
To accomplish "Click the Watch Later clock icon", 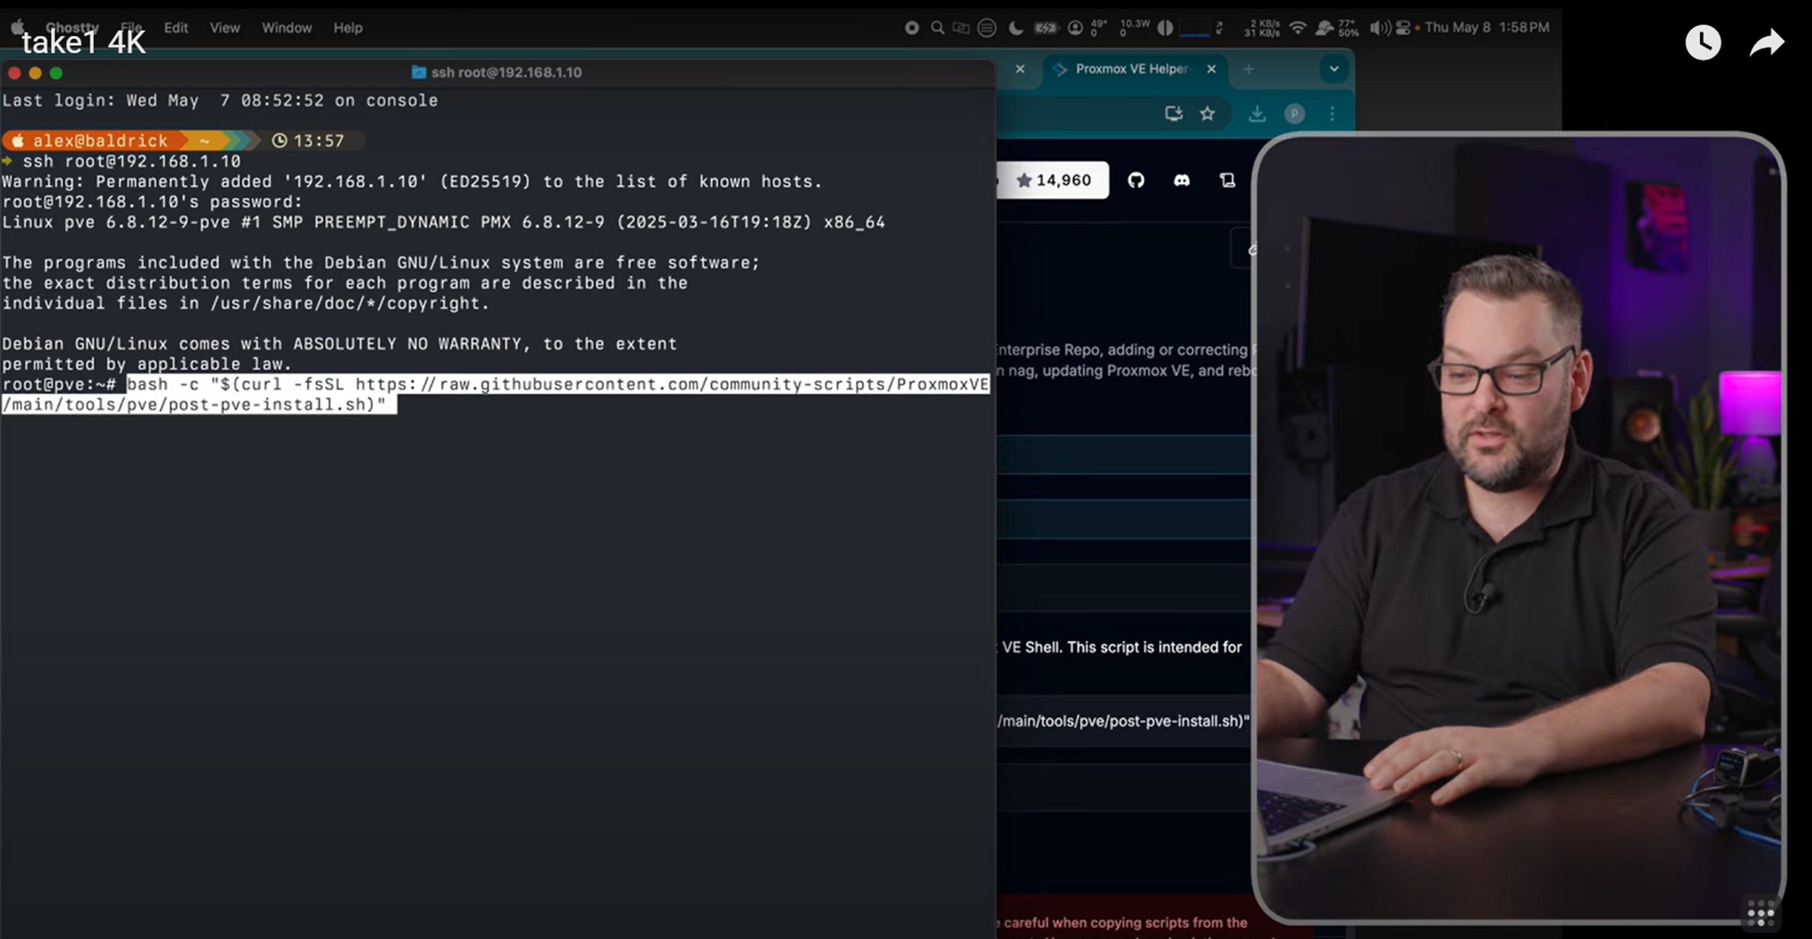I will pos(1702,43).
